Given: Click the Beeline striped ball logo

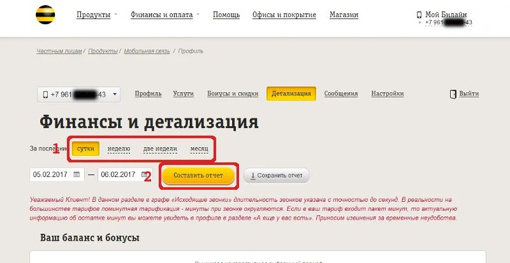Looking at the screenshot, I should (45, 15).
